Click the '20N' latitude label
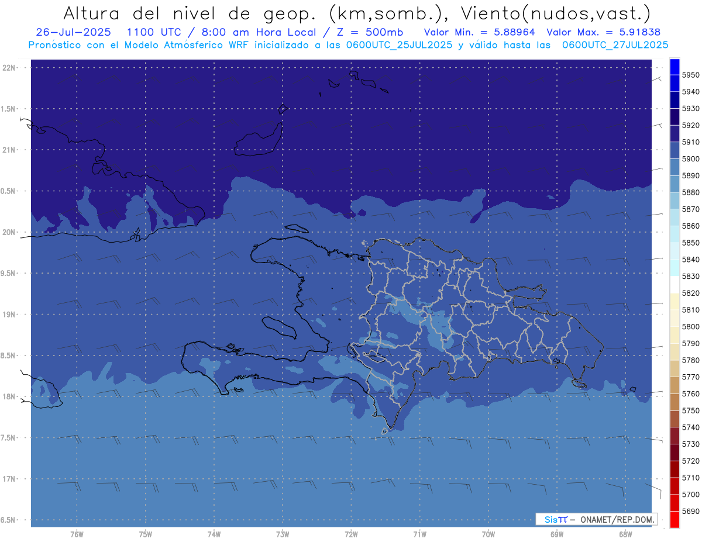 click(10, 232)
